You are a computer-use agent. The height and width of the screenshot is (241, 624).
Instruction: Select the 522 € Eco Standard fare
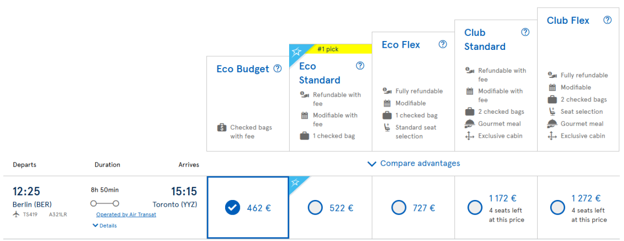coord(316,208)
